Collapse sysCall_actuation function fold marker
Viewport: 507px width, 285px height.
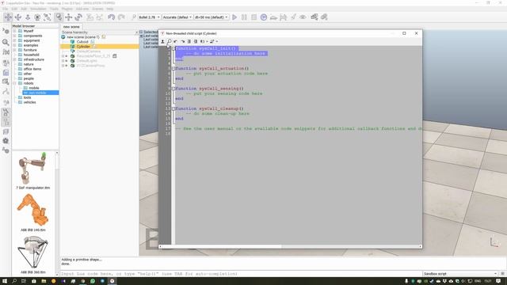[x=173, y=69]
